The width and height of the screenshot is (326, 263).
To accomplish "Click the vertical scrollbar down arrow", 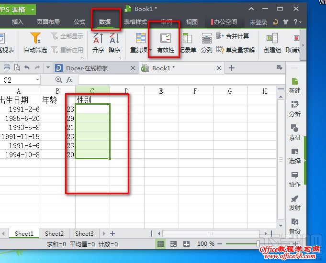I will (x=281, y=226).
